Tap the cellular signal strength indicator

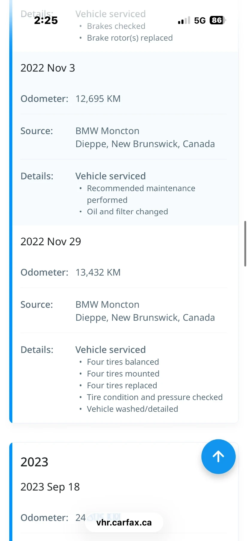click(x=183, y=20)
